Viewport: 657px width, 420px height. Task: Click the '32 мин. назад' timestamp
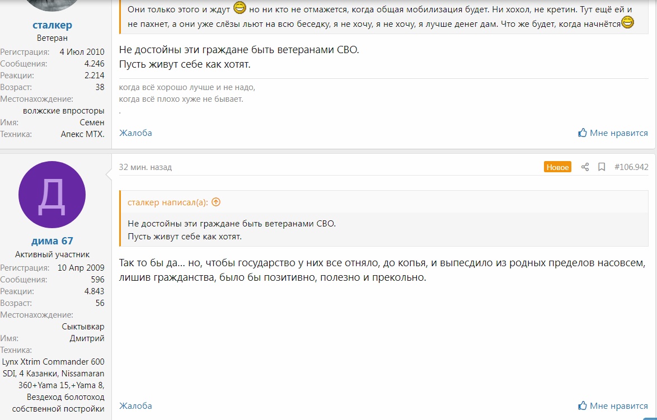[x=146, y=167]
